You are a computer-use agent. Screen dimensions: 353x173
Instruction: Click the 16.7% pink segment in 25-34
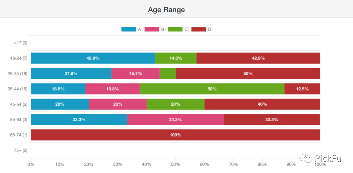(x=135, y=74)
